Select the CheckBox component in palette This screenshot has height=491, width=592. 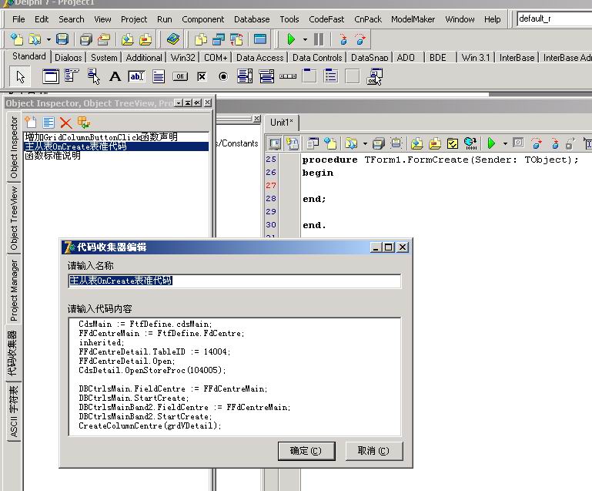(202, 76)
